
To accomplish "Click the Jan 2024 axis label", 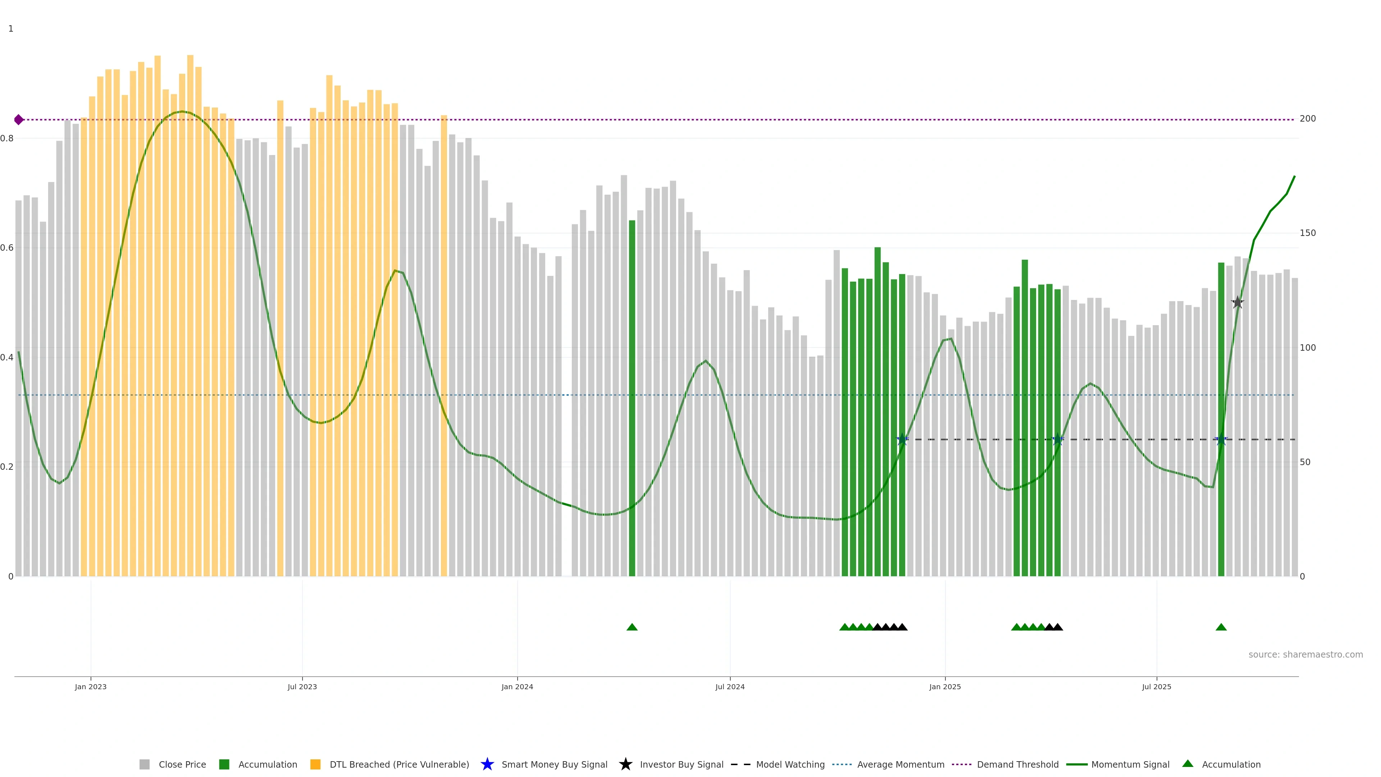I will click(518, 687).
